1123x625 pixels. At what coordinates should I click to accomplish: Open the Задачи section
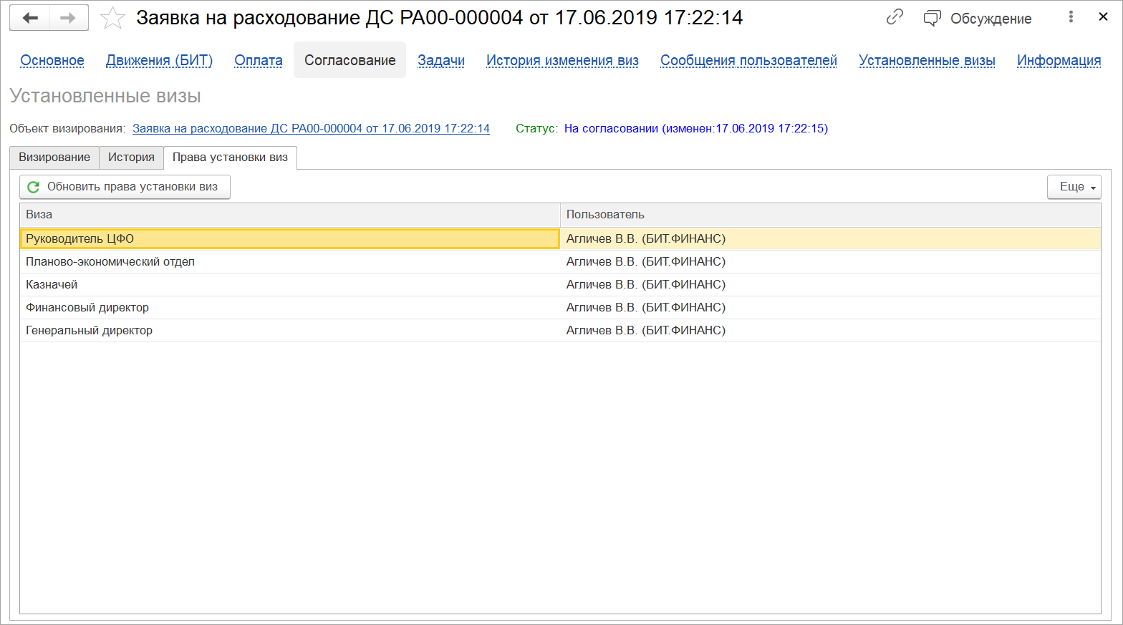click(441, 61)
